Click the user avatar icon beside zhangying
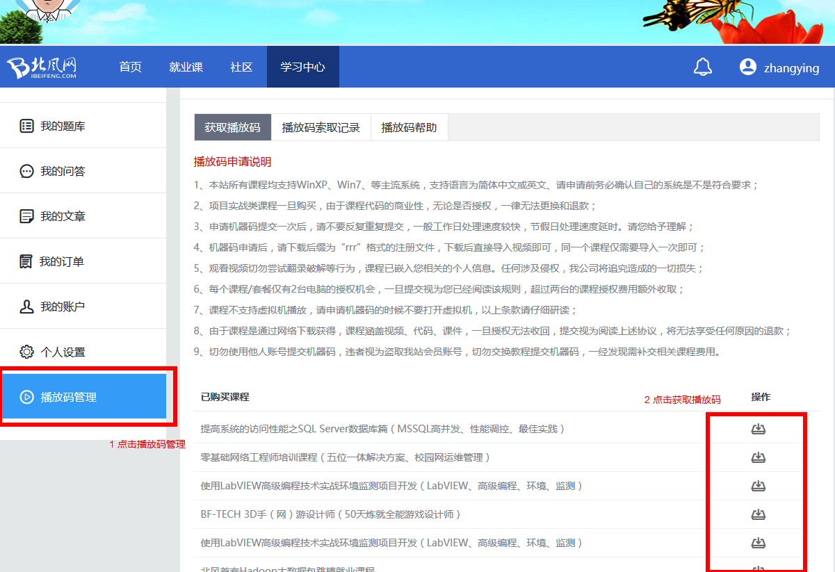 pos(748,67)
